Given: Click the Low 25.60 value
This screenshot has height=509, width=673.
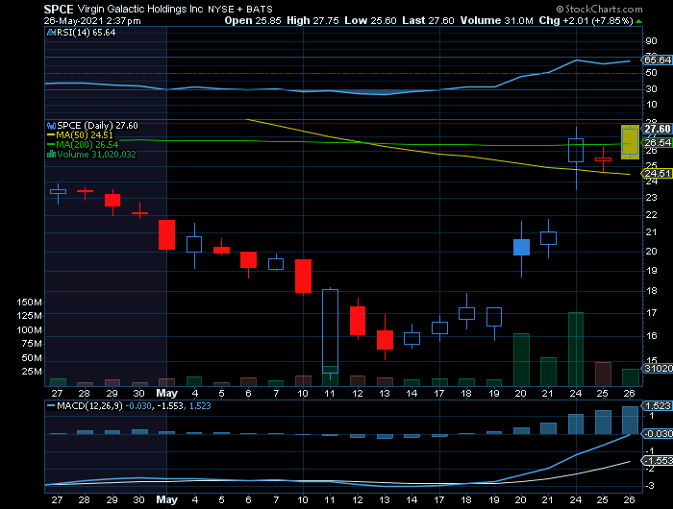Looking at the screenshot, I should coord(370,20).
